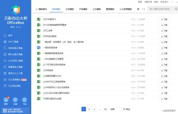178x114 pixels.
Task: Click the 返回资源首页 link
Action: 169,111
